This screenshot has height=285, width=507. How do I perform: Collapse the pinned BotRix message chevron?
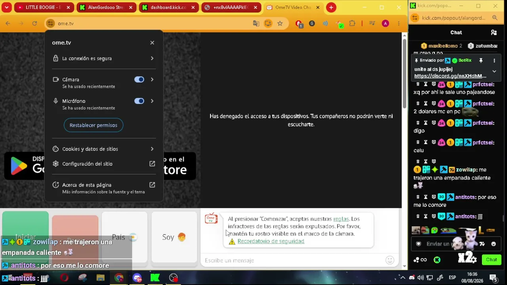tap(494, 72)
